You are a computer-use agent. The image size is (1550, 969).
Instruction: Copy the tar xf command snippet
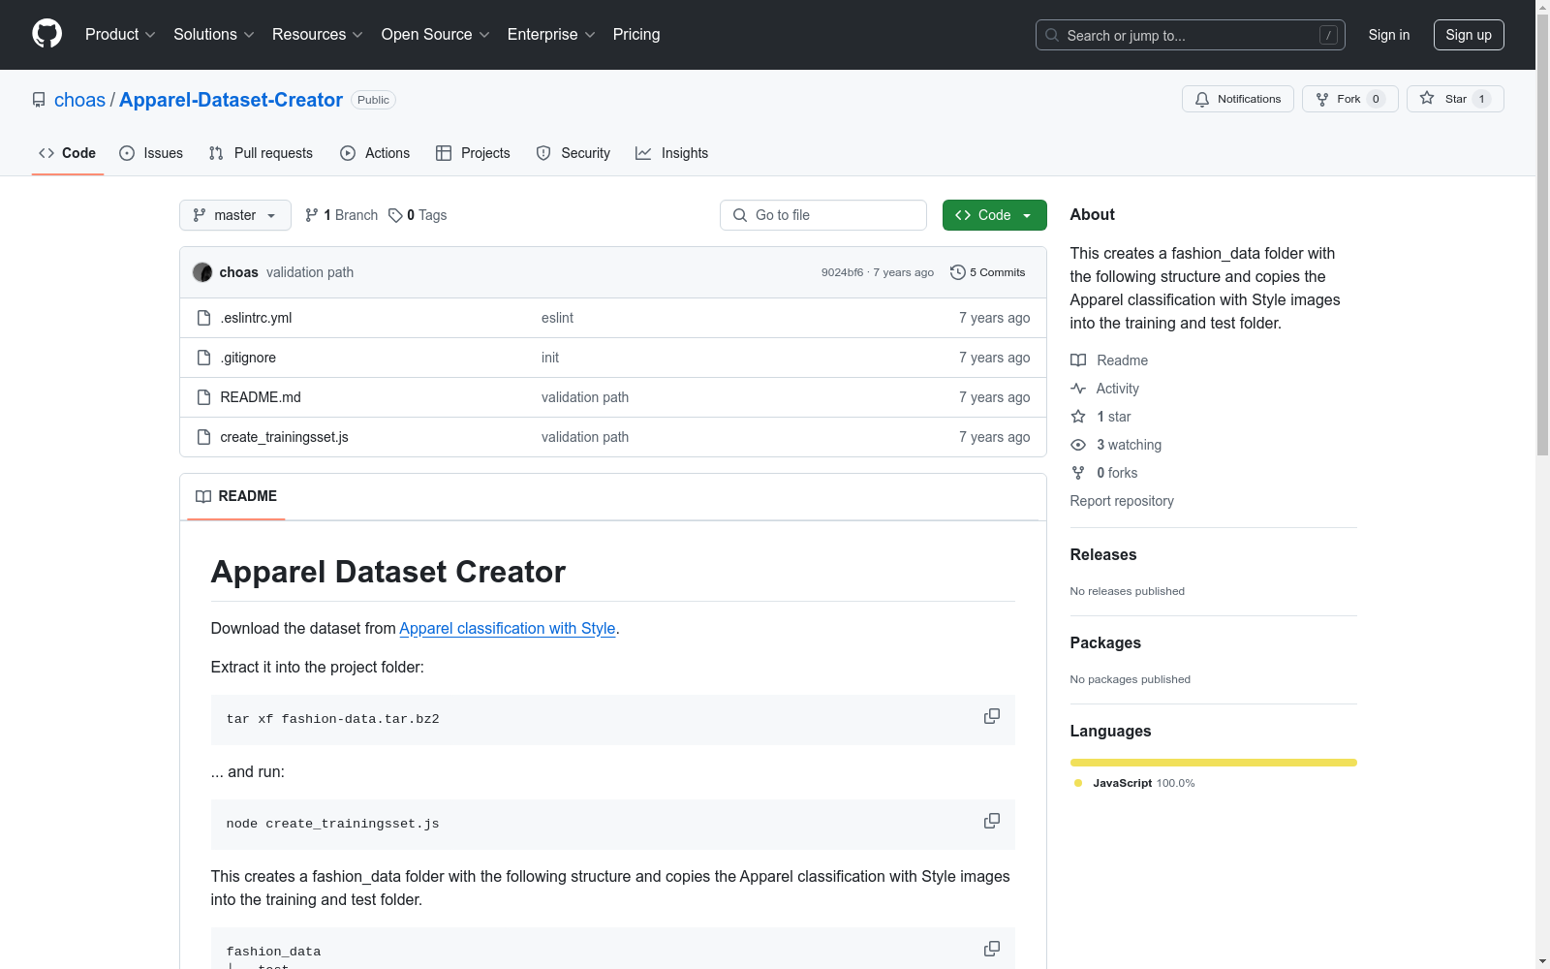(992, 716)
